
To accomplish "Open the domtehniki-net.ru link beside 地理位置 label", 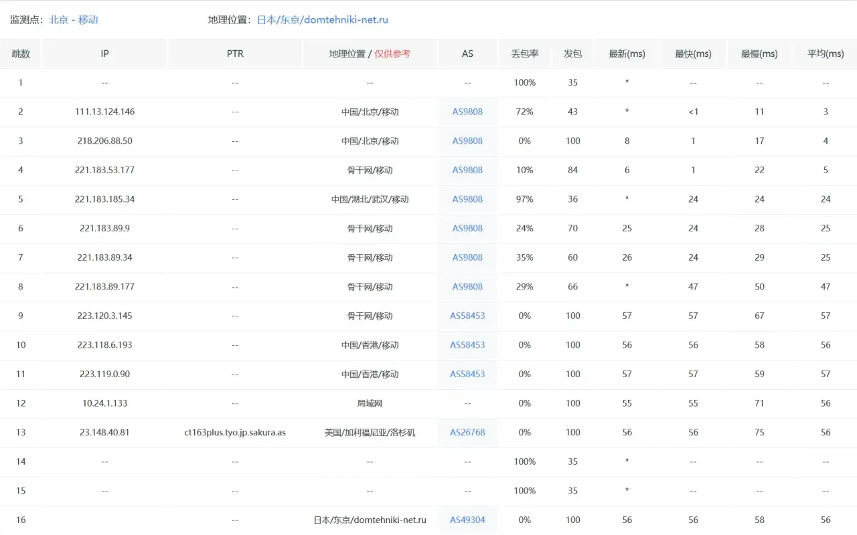I will click(323, 20).
